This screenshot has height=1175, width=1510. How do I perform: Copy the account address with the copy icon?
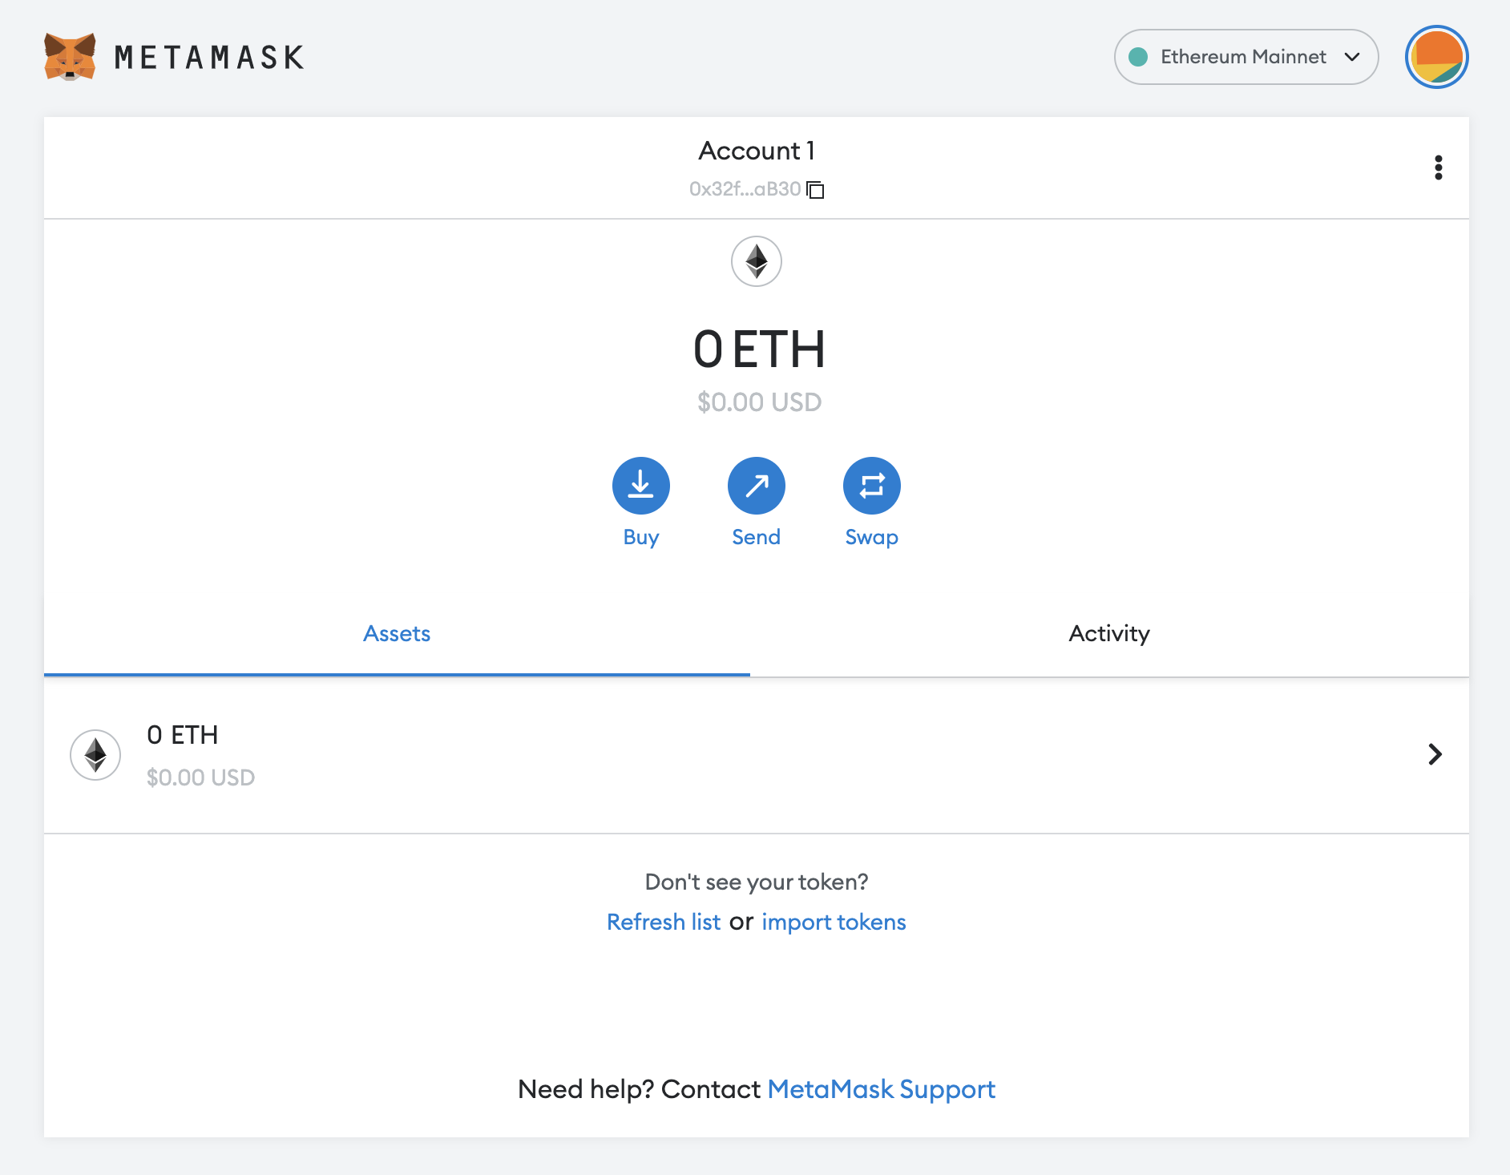815,190
